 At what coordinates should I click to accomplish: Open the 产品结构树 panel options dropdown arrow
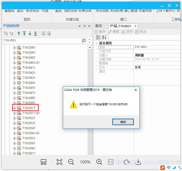[x=80, y=26]
